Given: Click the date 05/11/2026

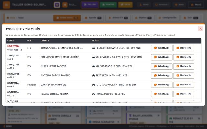Looking at the screenshot, I should coord(13,93).
